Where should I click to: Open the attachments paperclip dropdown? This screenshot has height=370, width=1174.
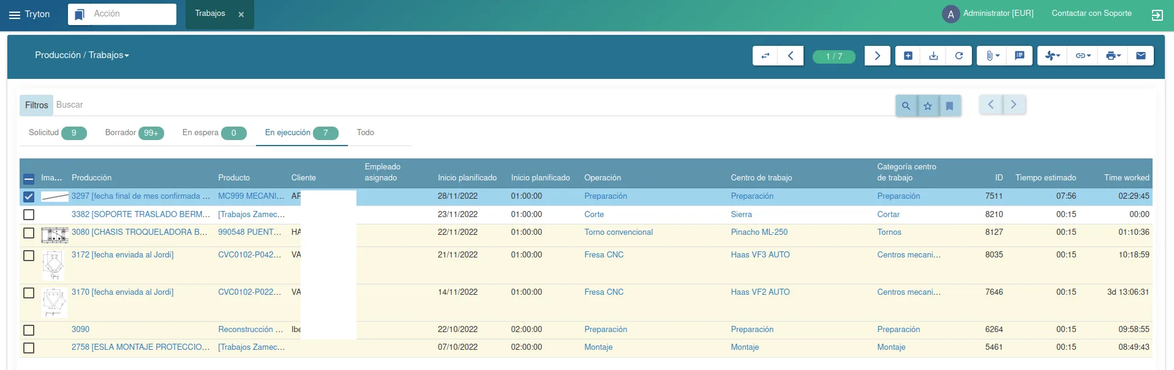click(992, 56)
